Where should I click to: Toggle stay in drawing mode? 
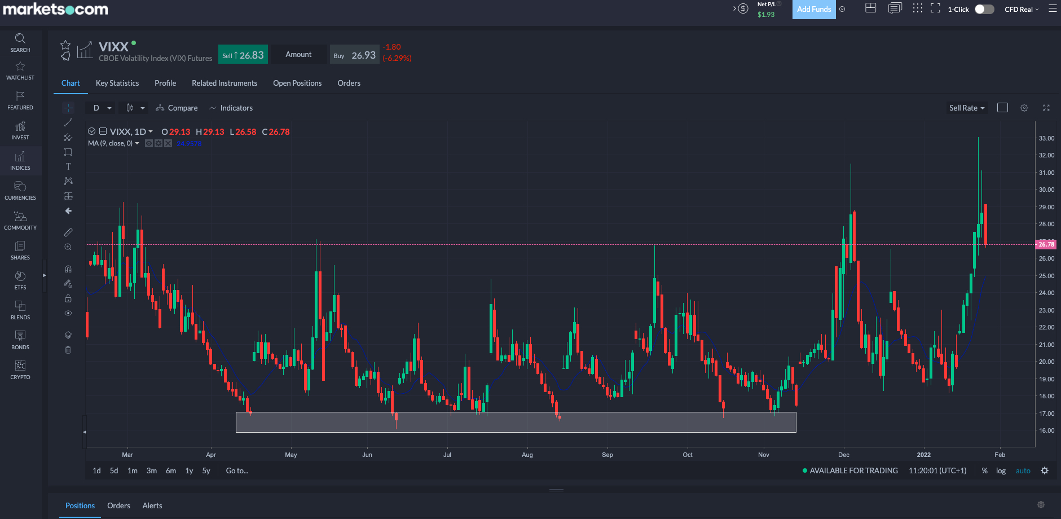(68, 284)
